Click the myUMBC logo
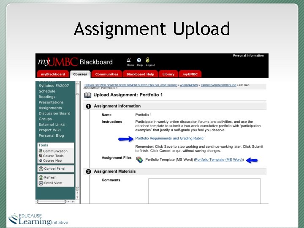 (x=58, y=62)
